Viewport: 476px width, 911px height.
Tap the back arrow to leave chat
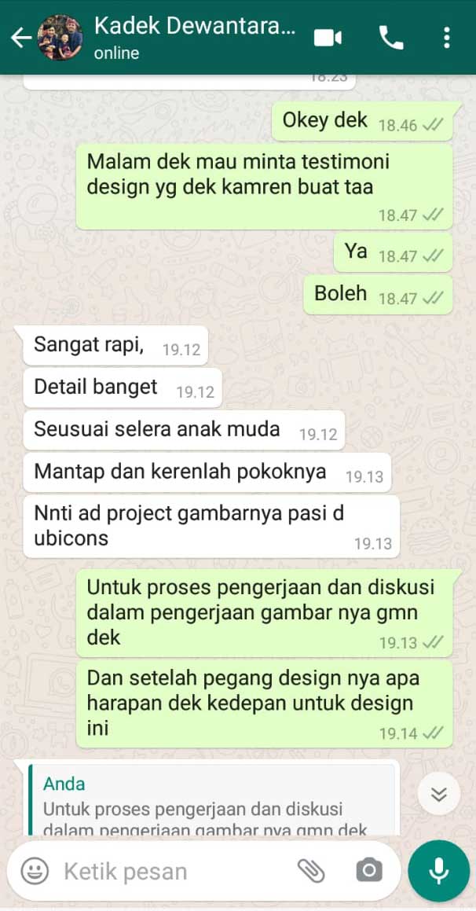click(21, 39)
